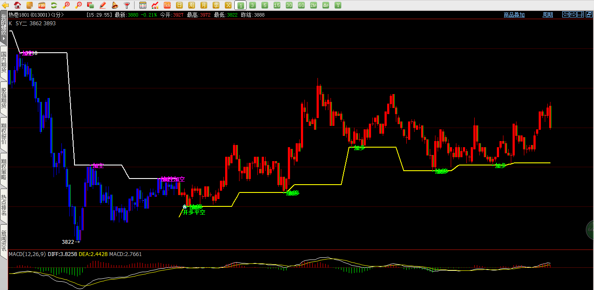The image size is (594, 290).
Task: Switch to 5-minute period button
Action: tap(264, 5)
